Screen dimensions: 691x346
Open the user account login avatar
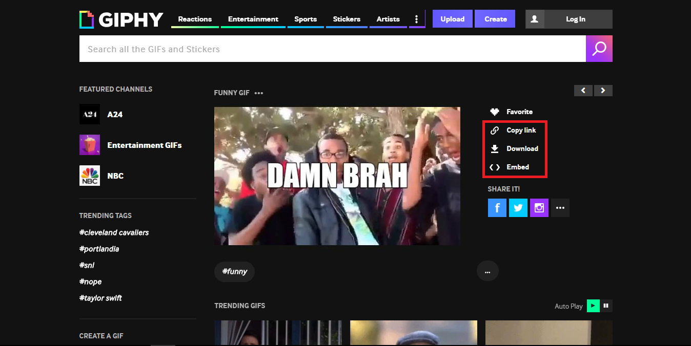[x=535, y=19]
